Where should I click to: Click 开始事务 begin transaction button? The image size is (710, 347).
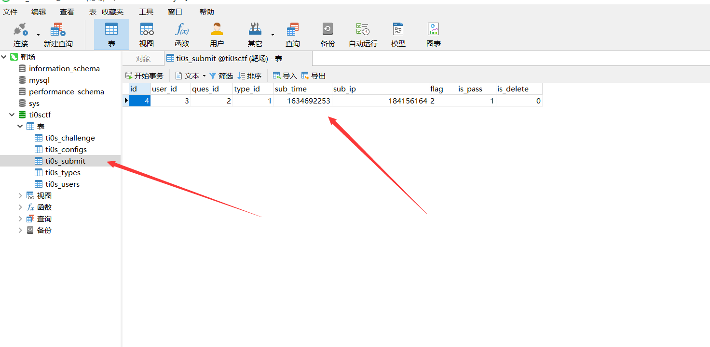coord(144,76)
